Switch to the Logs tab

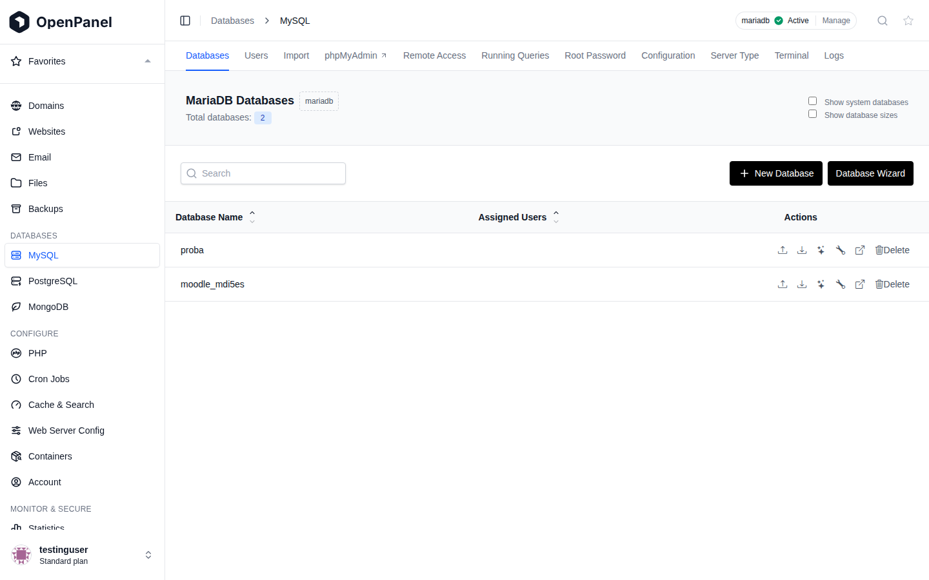pyautogui.click(x=834, y=55)
